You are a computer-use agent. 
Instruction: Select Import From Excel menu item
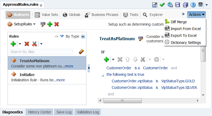click(183, 29)
